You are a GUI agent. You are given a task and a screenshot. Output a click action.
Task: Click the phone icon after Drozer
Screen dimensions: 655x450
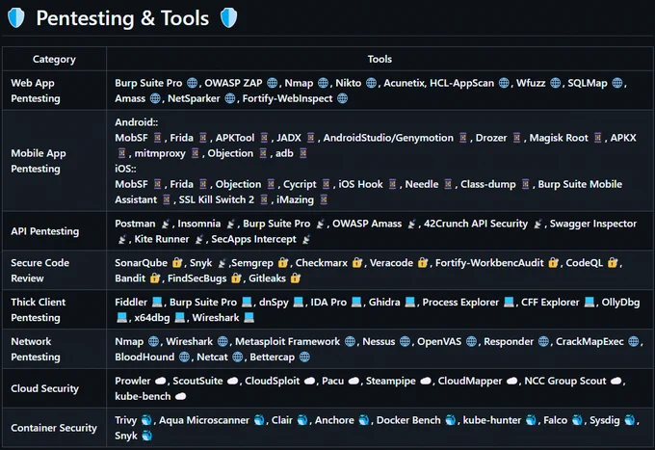click(x=516, y=138)
